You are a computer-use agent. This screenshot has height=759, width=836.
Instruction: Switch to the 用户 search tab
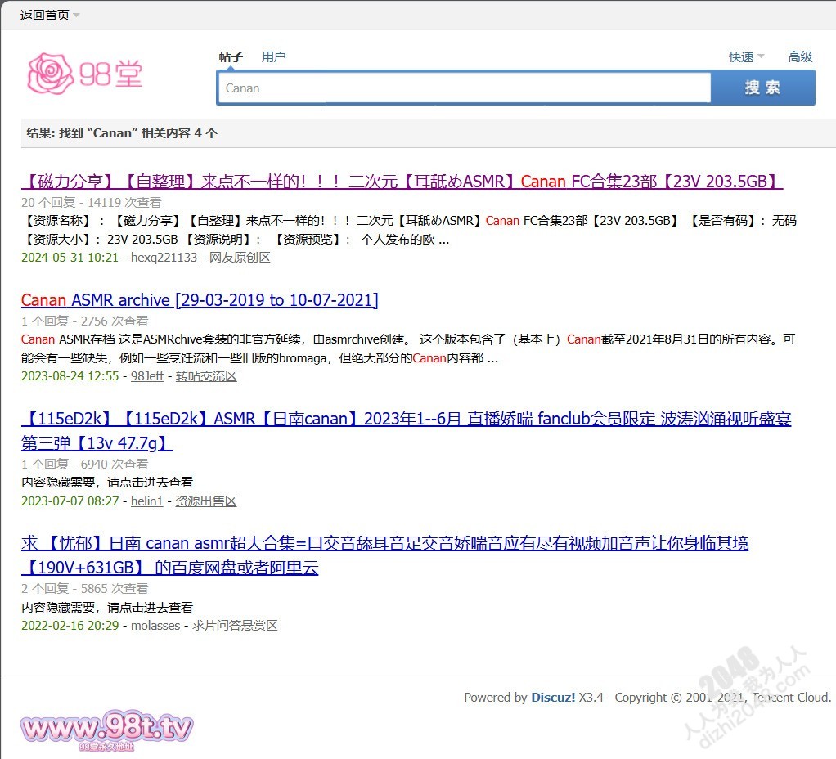pos(273,56)
